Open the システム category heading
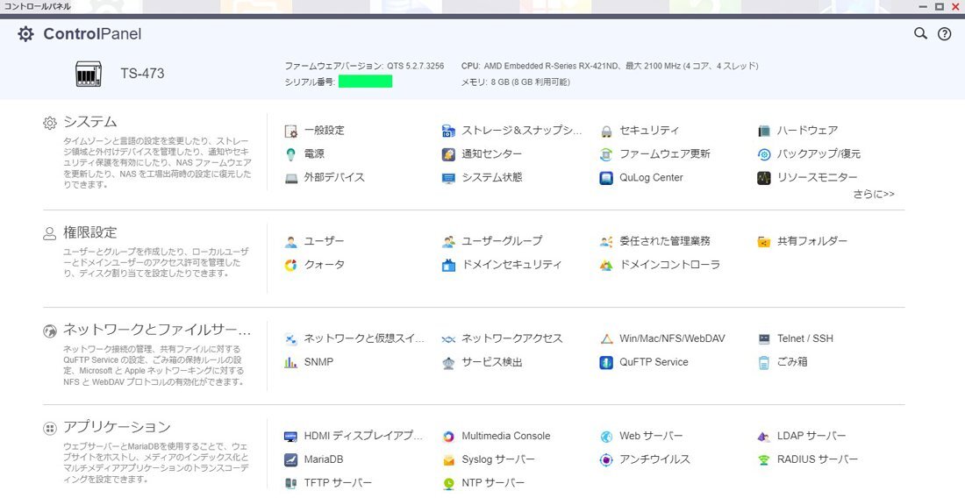The width and height of the screenshot is (965, 498). 89,122
